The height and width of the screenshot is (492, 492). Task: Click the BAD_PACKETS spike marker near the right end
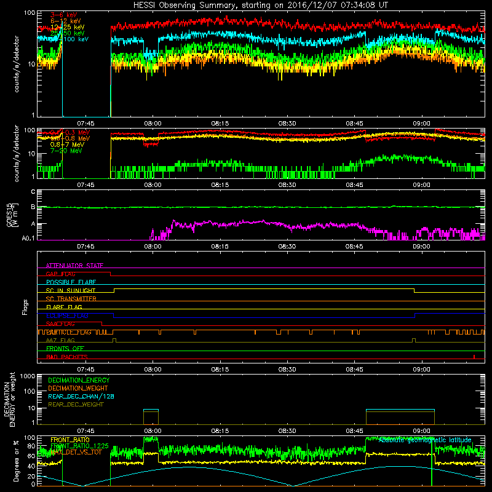474,357
